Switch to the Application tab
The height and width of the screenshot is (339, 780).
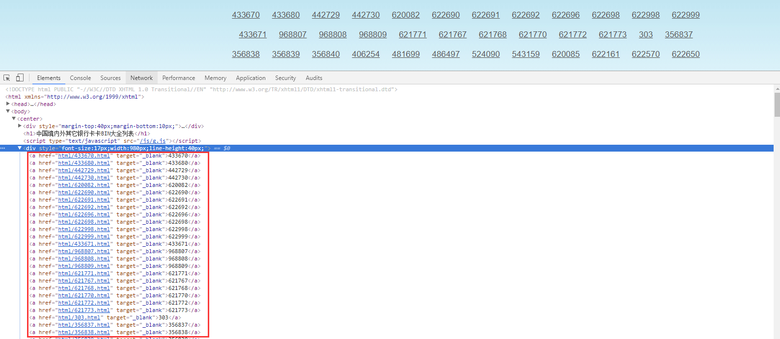click(x=251, y=78)
